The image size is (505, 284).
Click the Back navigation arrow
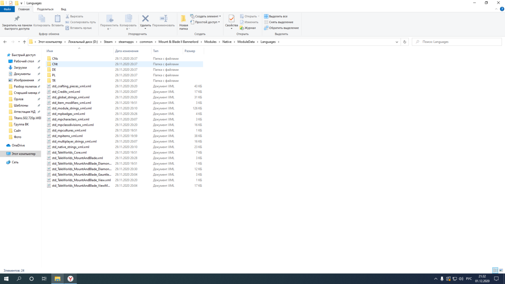click(5, 42)
